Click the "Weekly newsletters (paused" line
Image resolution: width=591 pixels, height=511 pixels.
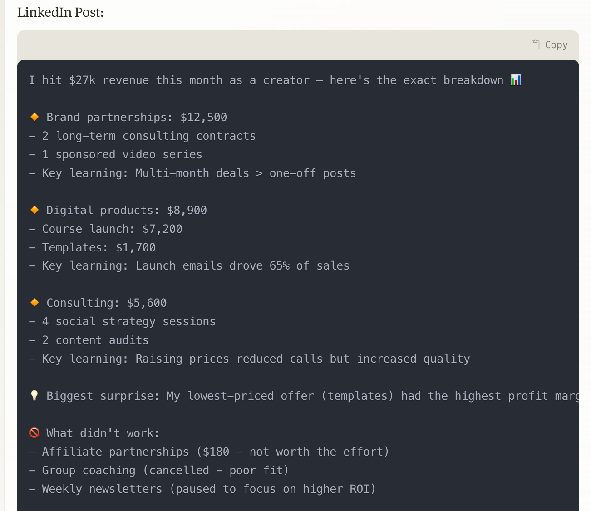pos(202,489)
